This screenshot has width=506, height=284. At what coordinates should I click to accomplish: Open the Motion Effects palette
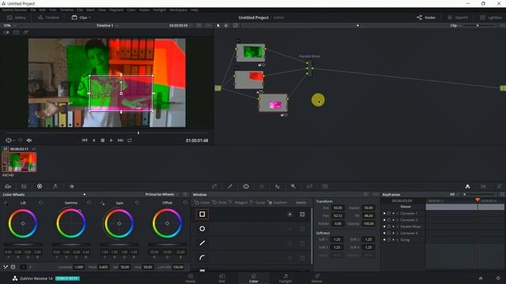(x=72, y=186)
